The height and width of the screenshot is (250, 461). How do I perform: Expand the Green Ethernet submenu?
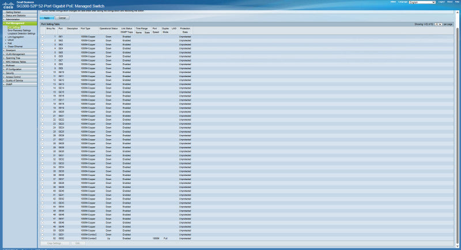click(15, 47)
